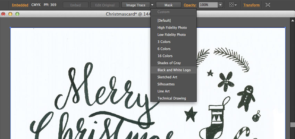This screenshot has height=139, width=295.
Task: Click the yellow minimize window button
Action: [x=10, y=14]
